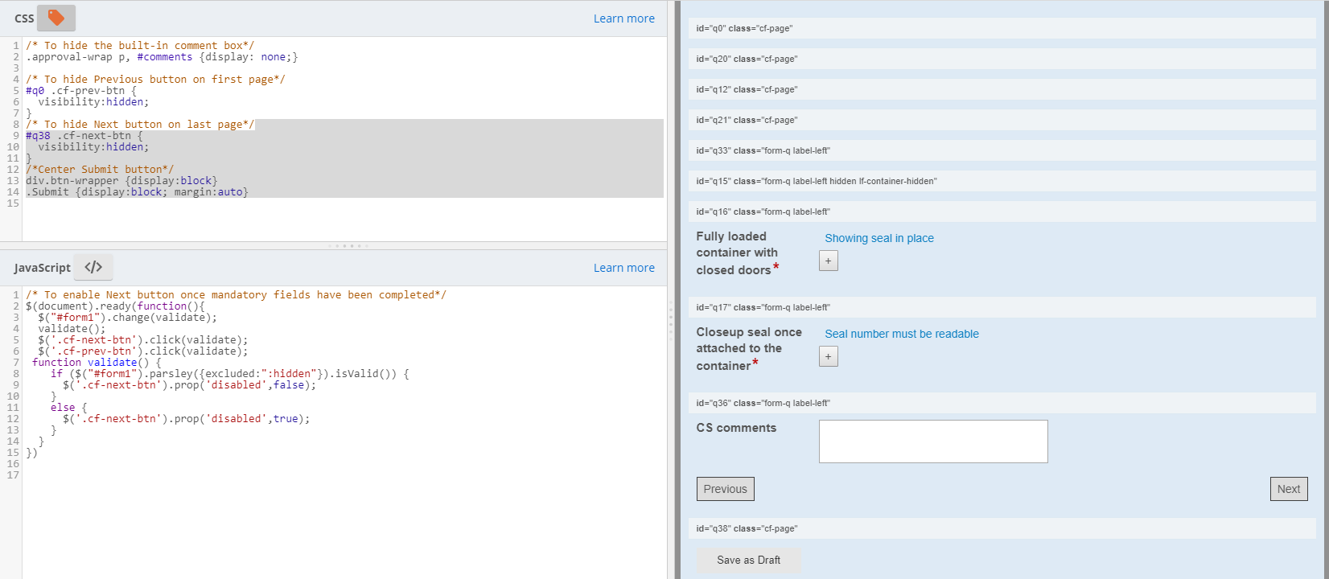The width and height of the screenshot is (1329, 579).
Task: Click 'Seal number must be readable' hint text
Action: 901,334
